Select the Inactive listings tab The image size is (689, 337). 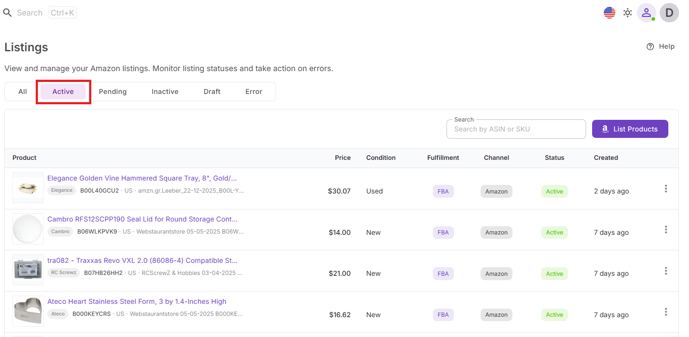click(x=165, y=92)
